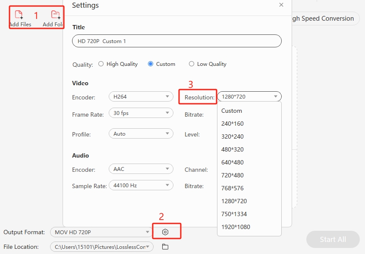The width and height of the screenshot is (365, 254).
Task: Close the Settings dialog
Action: click(x=281, y=5)
